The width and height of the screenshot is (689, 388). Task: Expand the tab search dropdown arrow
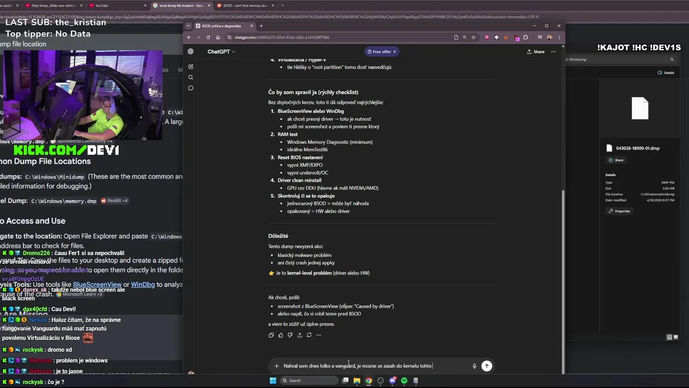point(188,26)
